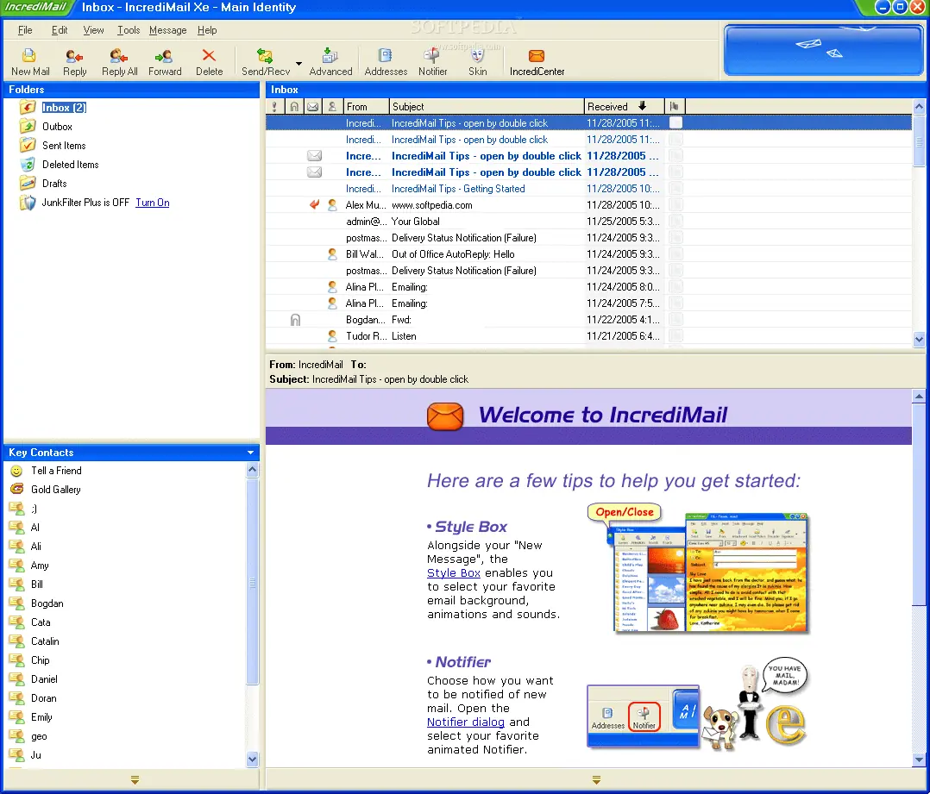This screenshot has width=930, height=794.
Task: Open the Skin chooser
Action: [x=477, y=62]
